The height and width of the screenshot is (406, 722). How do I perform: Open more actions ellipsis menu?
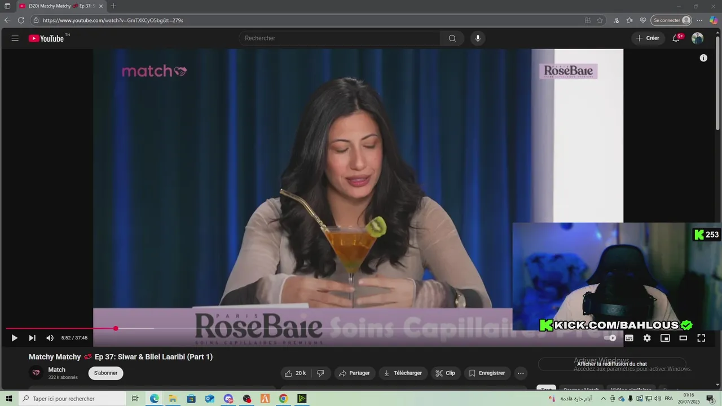pos(521,373)
